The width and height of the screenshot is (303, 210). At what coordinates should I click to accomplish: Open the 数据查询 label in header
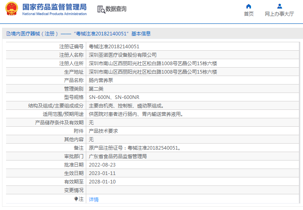click(116, 9)
